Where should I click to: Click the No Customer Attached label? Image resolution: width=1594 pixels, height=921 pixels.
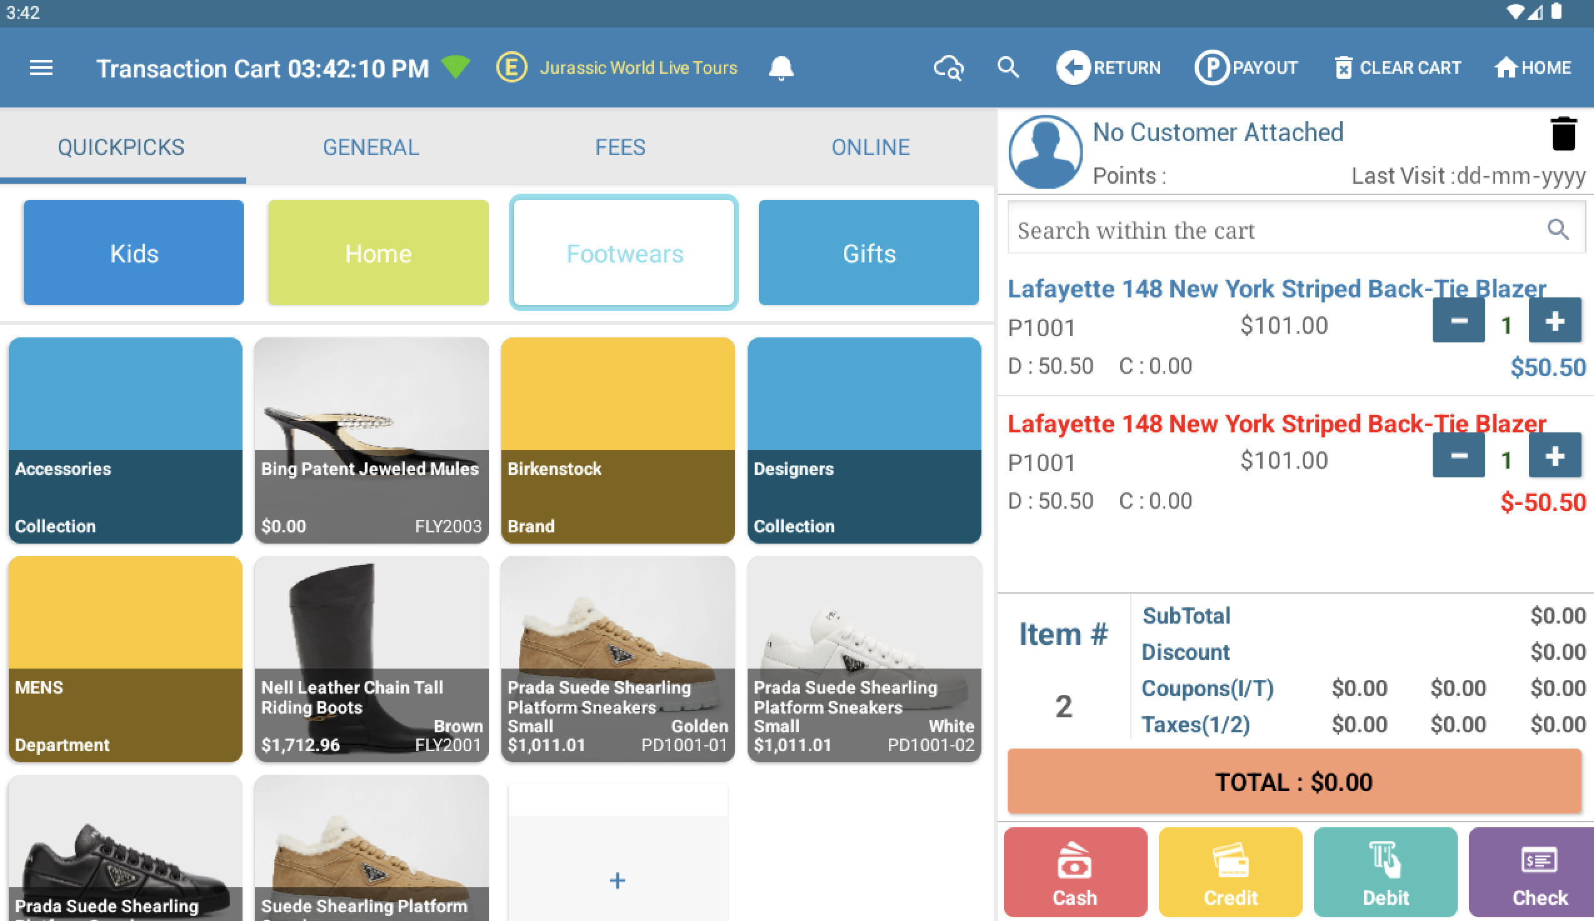1218,132
